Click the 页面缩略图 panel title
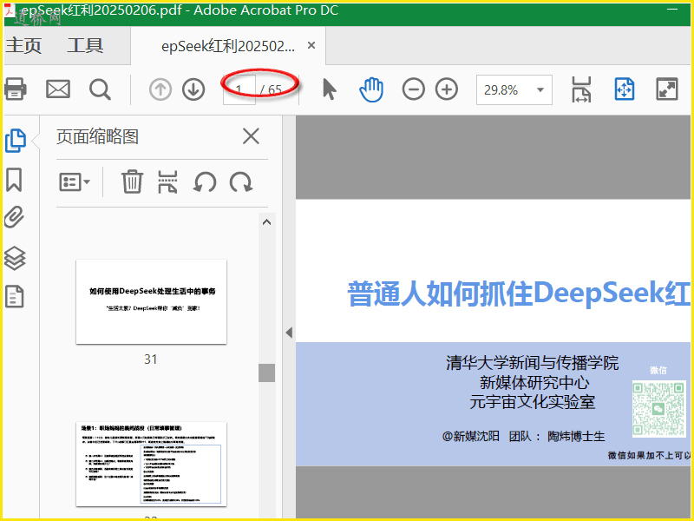 pos(97,136)
